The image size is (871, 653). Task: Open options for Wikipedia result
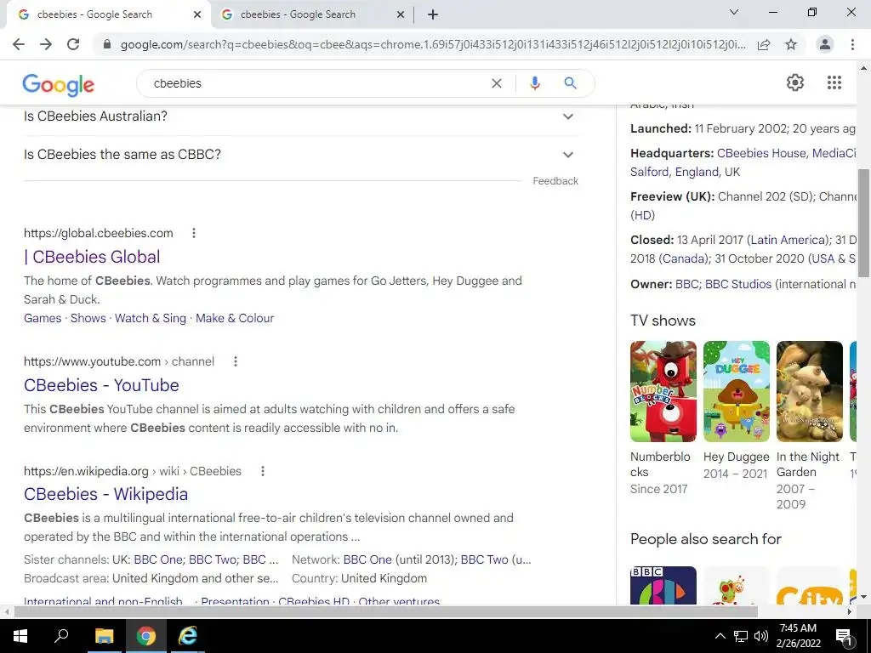click(x=262, y=471)
